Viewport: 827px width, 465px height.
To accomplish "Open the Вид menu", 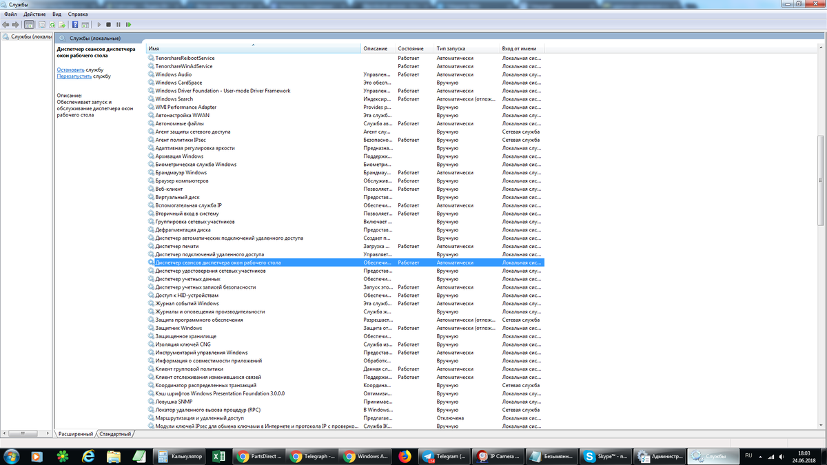I will (57, 14).
